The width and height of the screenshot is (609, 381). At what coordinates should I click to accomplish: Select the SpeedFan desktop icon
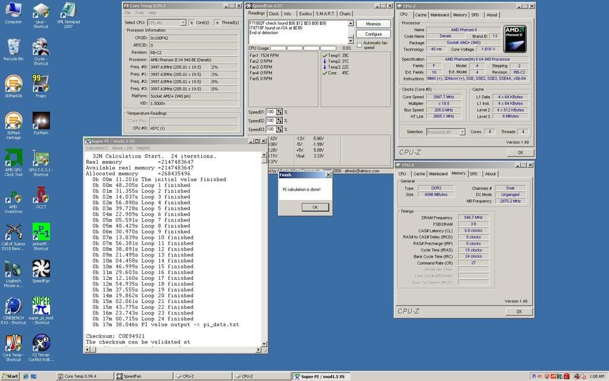[x=41, y=271]
